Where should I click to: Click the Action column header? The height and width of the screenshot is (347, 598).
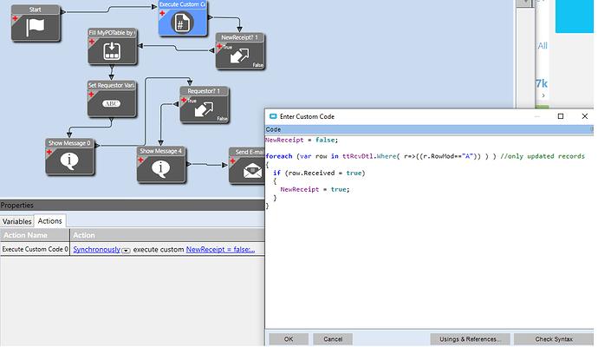click(x=167, y=235)
